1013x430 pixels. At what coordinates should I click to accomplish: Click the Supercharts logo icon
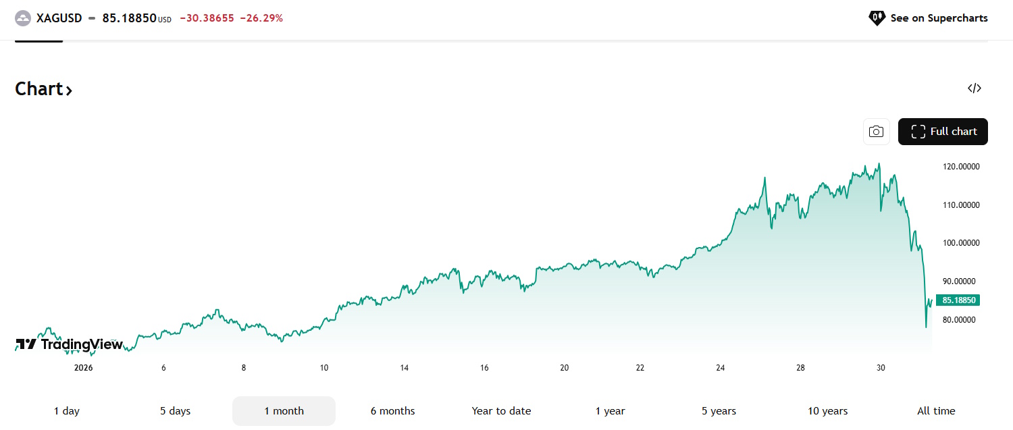tap(877, 18)
